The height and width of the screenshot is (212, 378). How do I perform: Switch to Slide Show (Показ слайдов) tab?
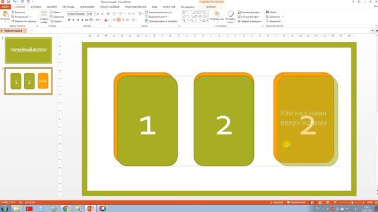pyautogui.click(x=109, y=6)
